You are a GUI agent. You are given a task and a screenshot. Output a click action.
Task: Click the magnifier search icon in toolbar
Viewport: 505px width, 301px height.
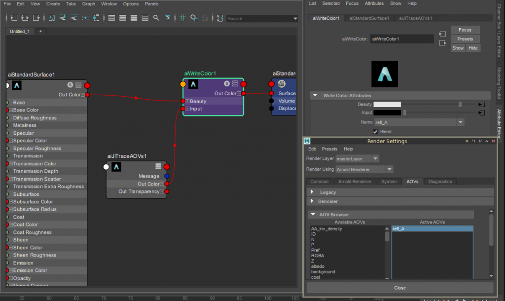(156, 18)
